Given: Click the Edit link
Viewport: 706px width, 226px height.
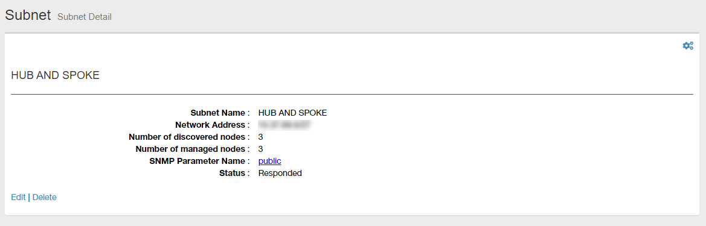Looking at the screenshot, I should click(19, 197).
